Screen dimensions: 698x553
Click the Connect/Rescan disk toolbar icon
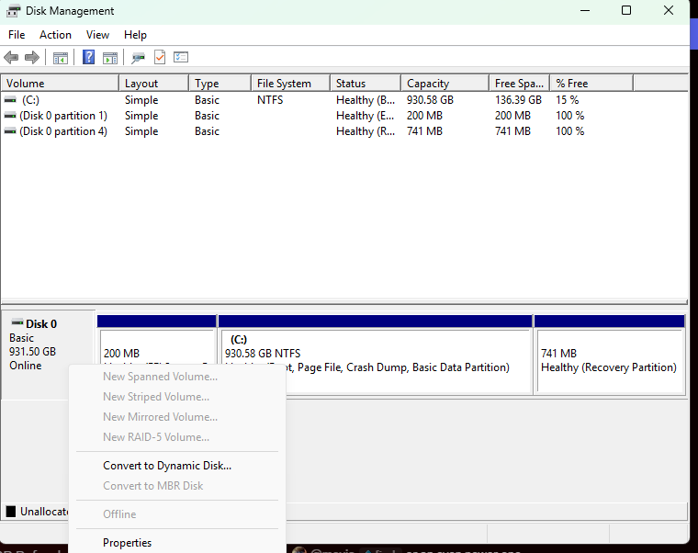[x=138, y=58]
